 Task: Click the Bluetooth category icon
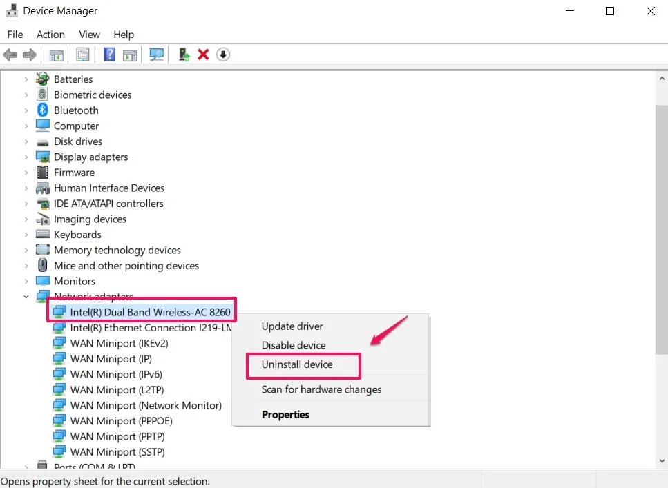click(x=43, y=110)
